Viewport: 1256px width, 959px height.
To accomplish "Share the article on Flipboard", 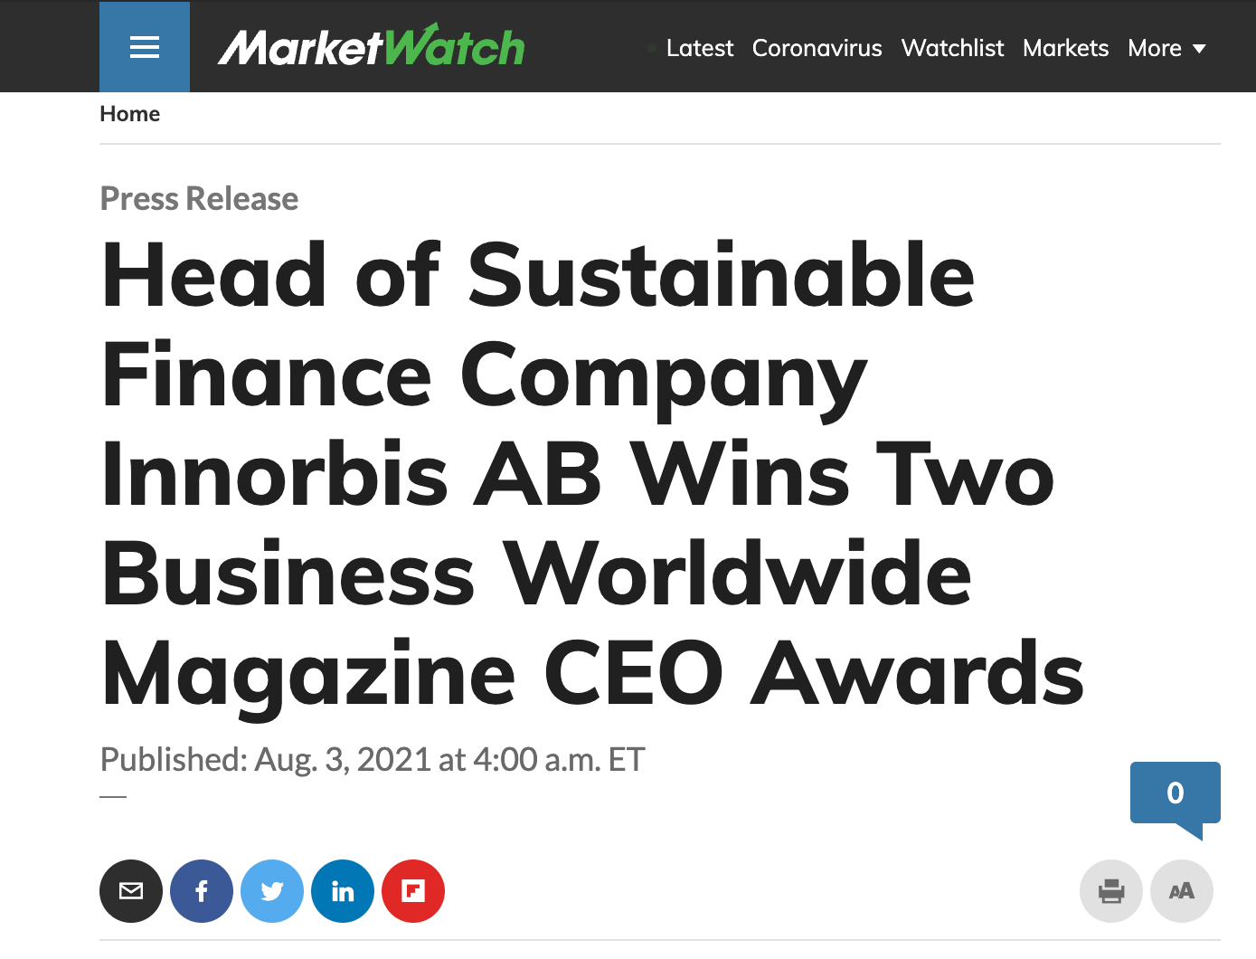I will tap(413, 891).
